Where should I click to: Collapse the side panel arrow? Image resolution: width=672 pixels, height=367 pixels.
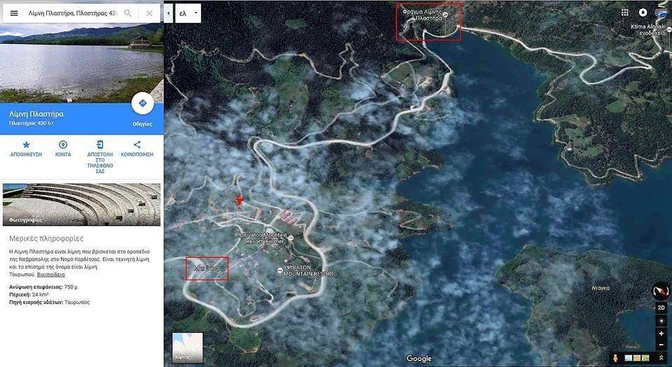(168, 13)
